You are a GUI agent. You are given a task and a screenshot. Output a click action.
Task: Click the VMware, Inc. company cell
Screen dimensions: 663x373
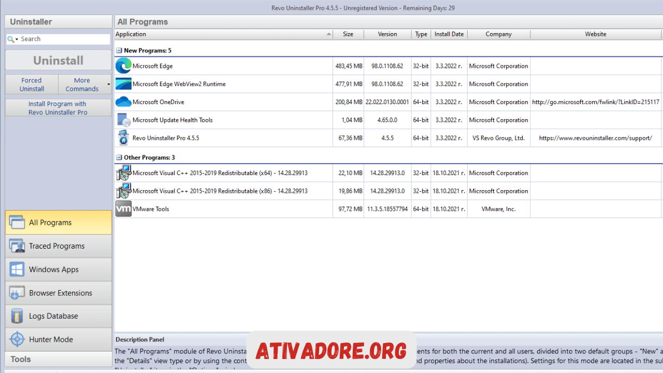pos(499,209)
